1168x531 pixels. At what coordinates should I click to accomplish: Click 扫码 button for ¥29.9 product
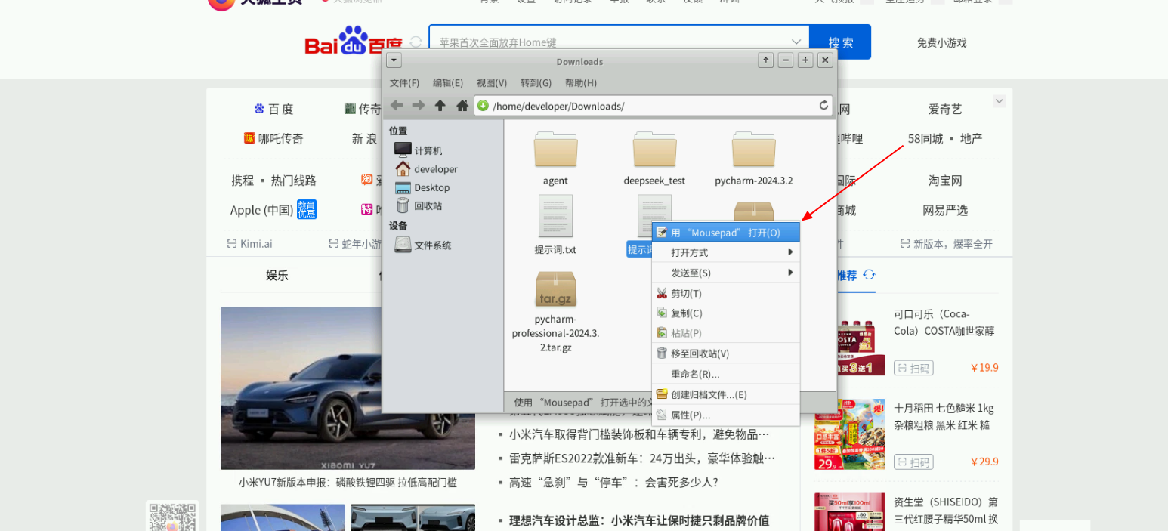913,462
